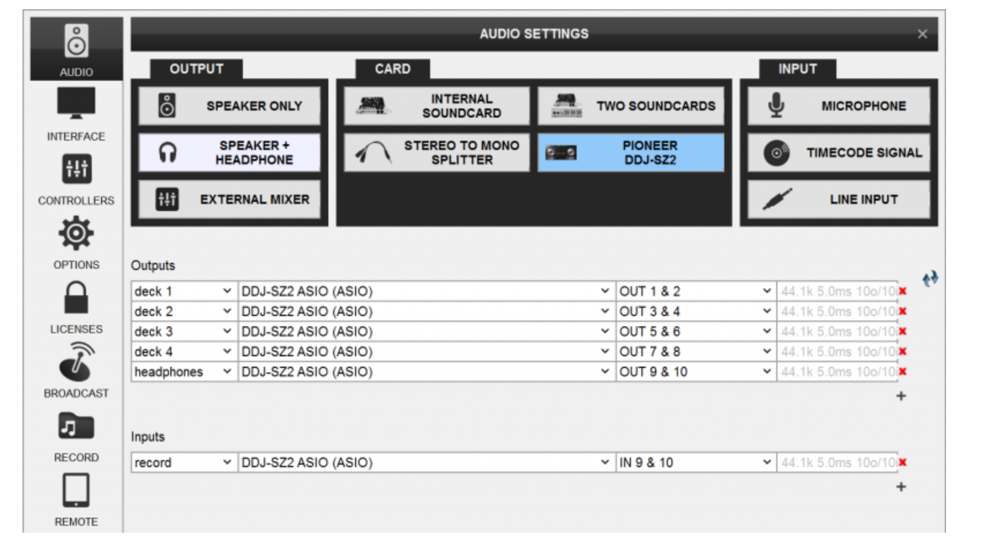
Task: Enable Timecode Signal input
Action: pyautogui.click(x=839, y=153)
